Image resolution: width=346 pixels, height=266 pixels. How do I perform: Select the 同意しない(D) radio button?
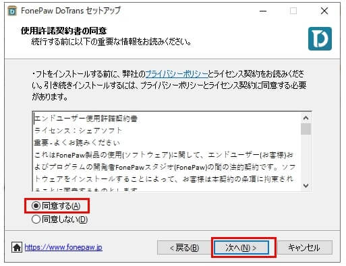pos(36,219)
